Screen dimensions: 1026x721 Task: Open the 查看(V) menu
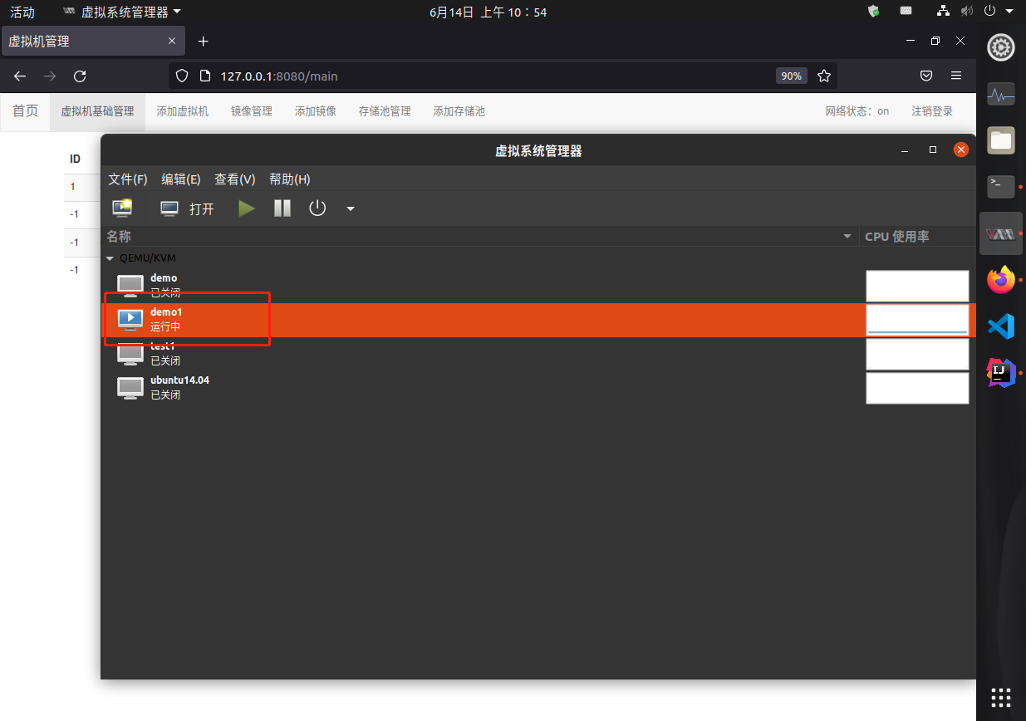[x=235, y=179]
